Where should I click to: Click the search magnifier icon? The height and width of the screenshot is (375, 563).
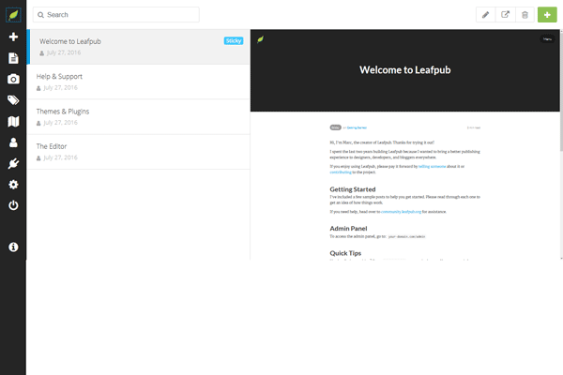click(40, 15)
